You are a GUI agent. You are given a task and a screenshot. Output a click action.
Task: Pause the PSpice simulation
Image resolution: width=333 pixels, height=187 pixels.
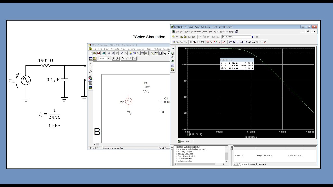pos(257,37)
